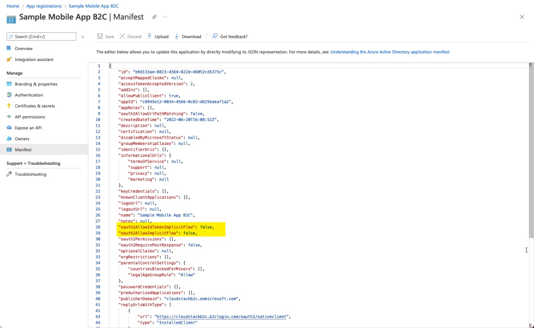This screenshot has height=328, width=534.
Task: Close the Manifest blade
Action: (x=522, y=17)
